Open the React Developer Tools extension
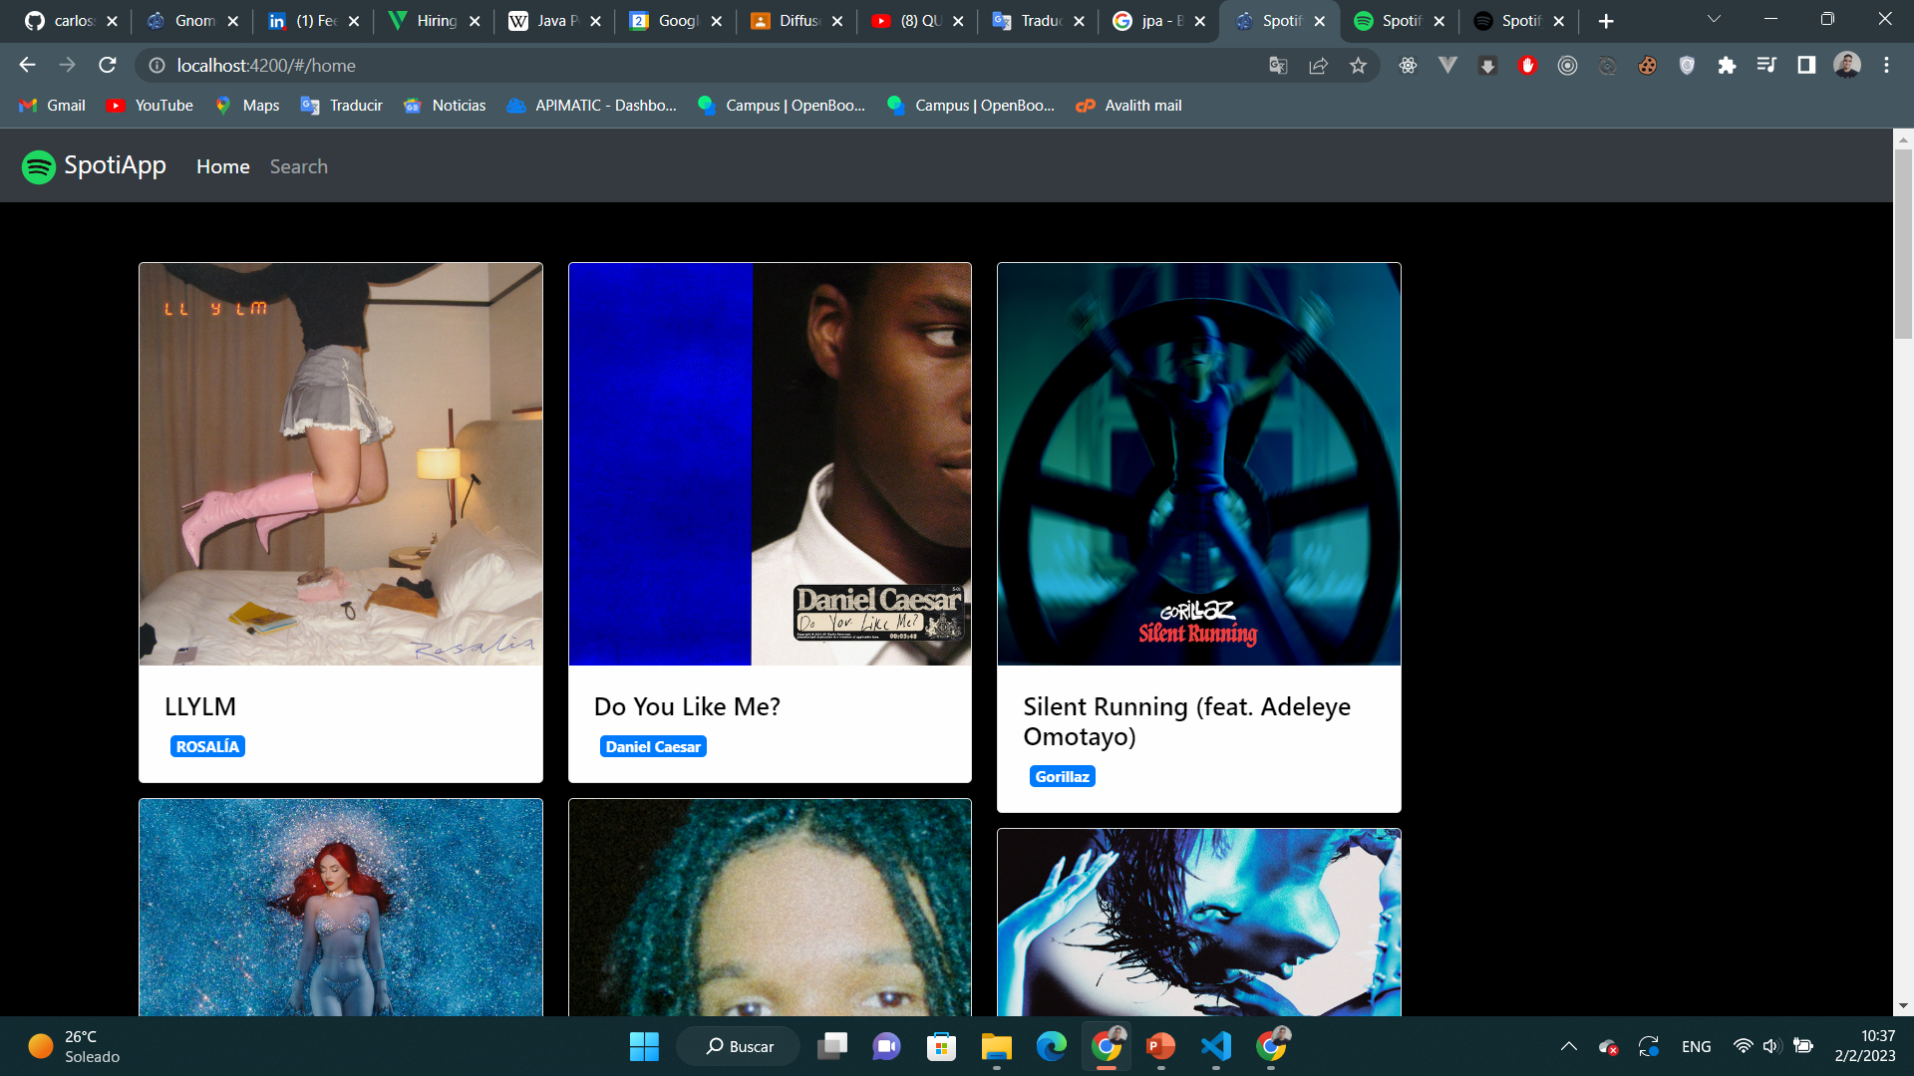Viewport: 1914px width, 1076px height. pos(1408,66)
